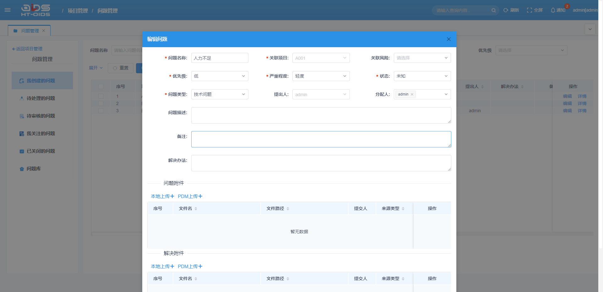Viewport: 603px width, 292px height.
Task: Switch to the 问题管理 tab
Action: tap(29, 30)
